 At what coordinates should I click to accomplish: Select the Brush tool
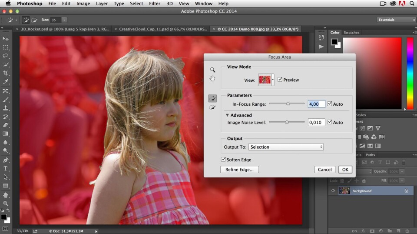point(5,100)
